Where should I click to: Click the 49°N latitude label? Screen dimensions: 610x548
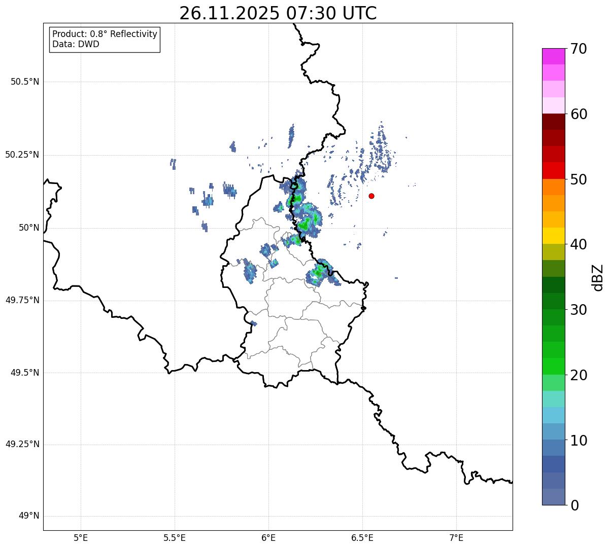(29, 516)
